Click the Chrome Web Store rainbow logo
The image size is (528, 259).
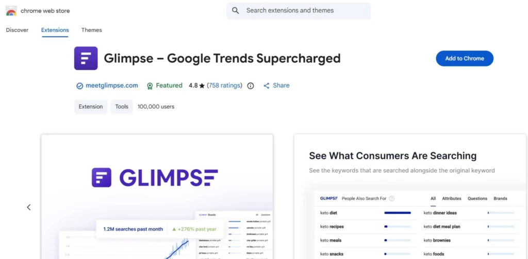click(x=11, y=11)
